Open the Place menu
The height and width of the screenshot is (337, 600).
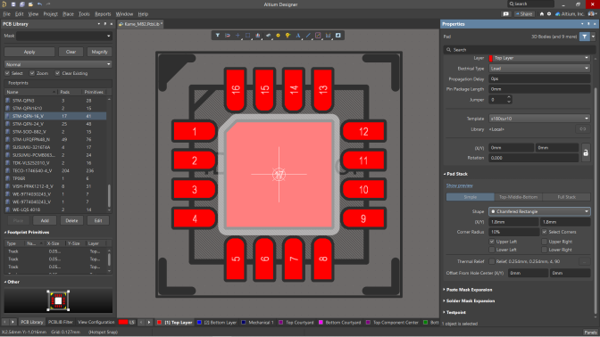[x=68, y=14]
